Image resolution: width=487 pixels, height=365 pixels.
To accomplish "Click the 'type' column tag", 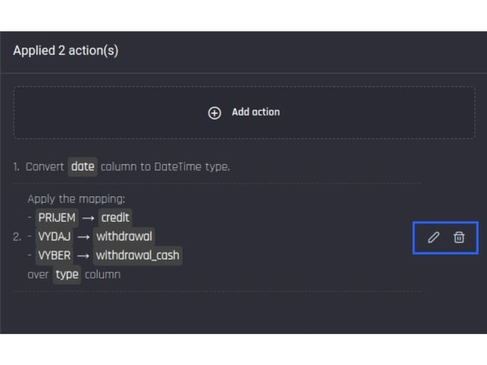I will (67, 274).
